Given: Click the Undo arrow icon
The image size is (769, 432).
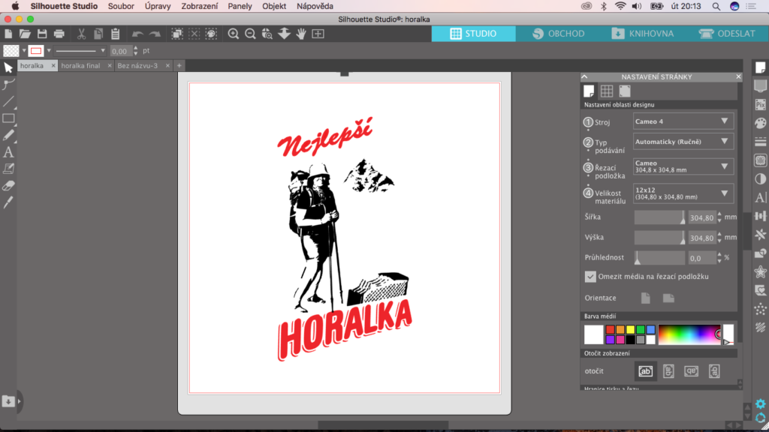Looking at the screenshot, I should 138,34.
